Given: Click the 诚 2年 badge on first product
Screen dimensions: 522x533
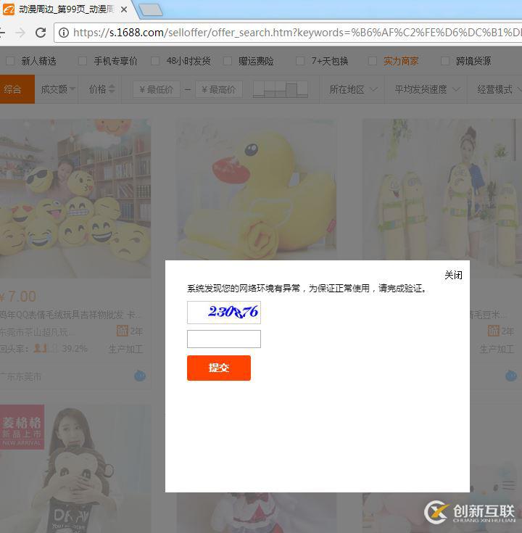Looking at the screenshot, I should point(130,331).
